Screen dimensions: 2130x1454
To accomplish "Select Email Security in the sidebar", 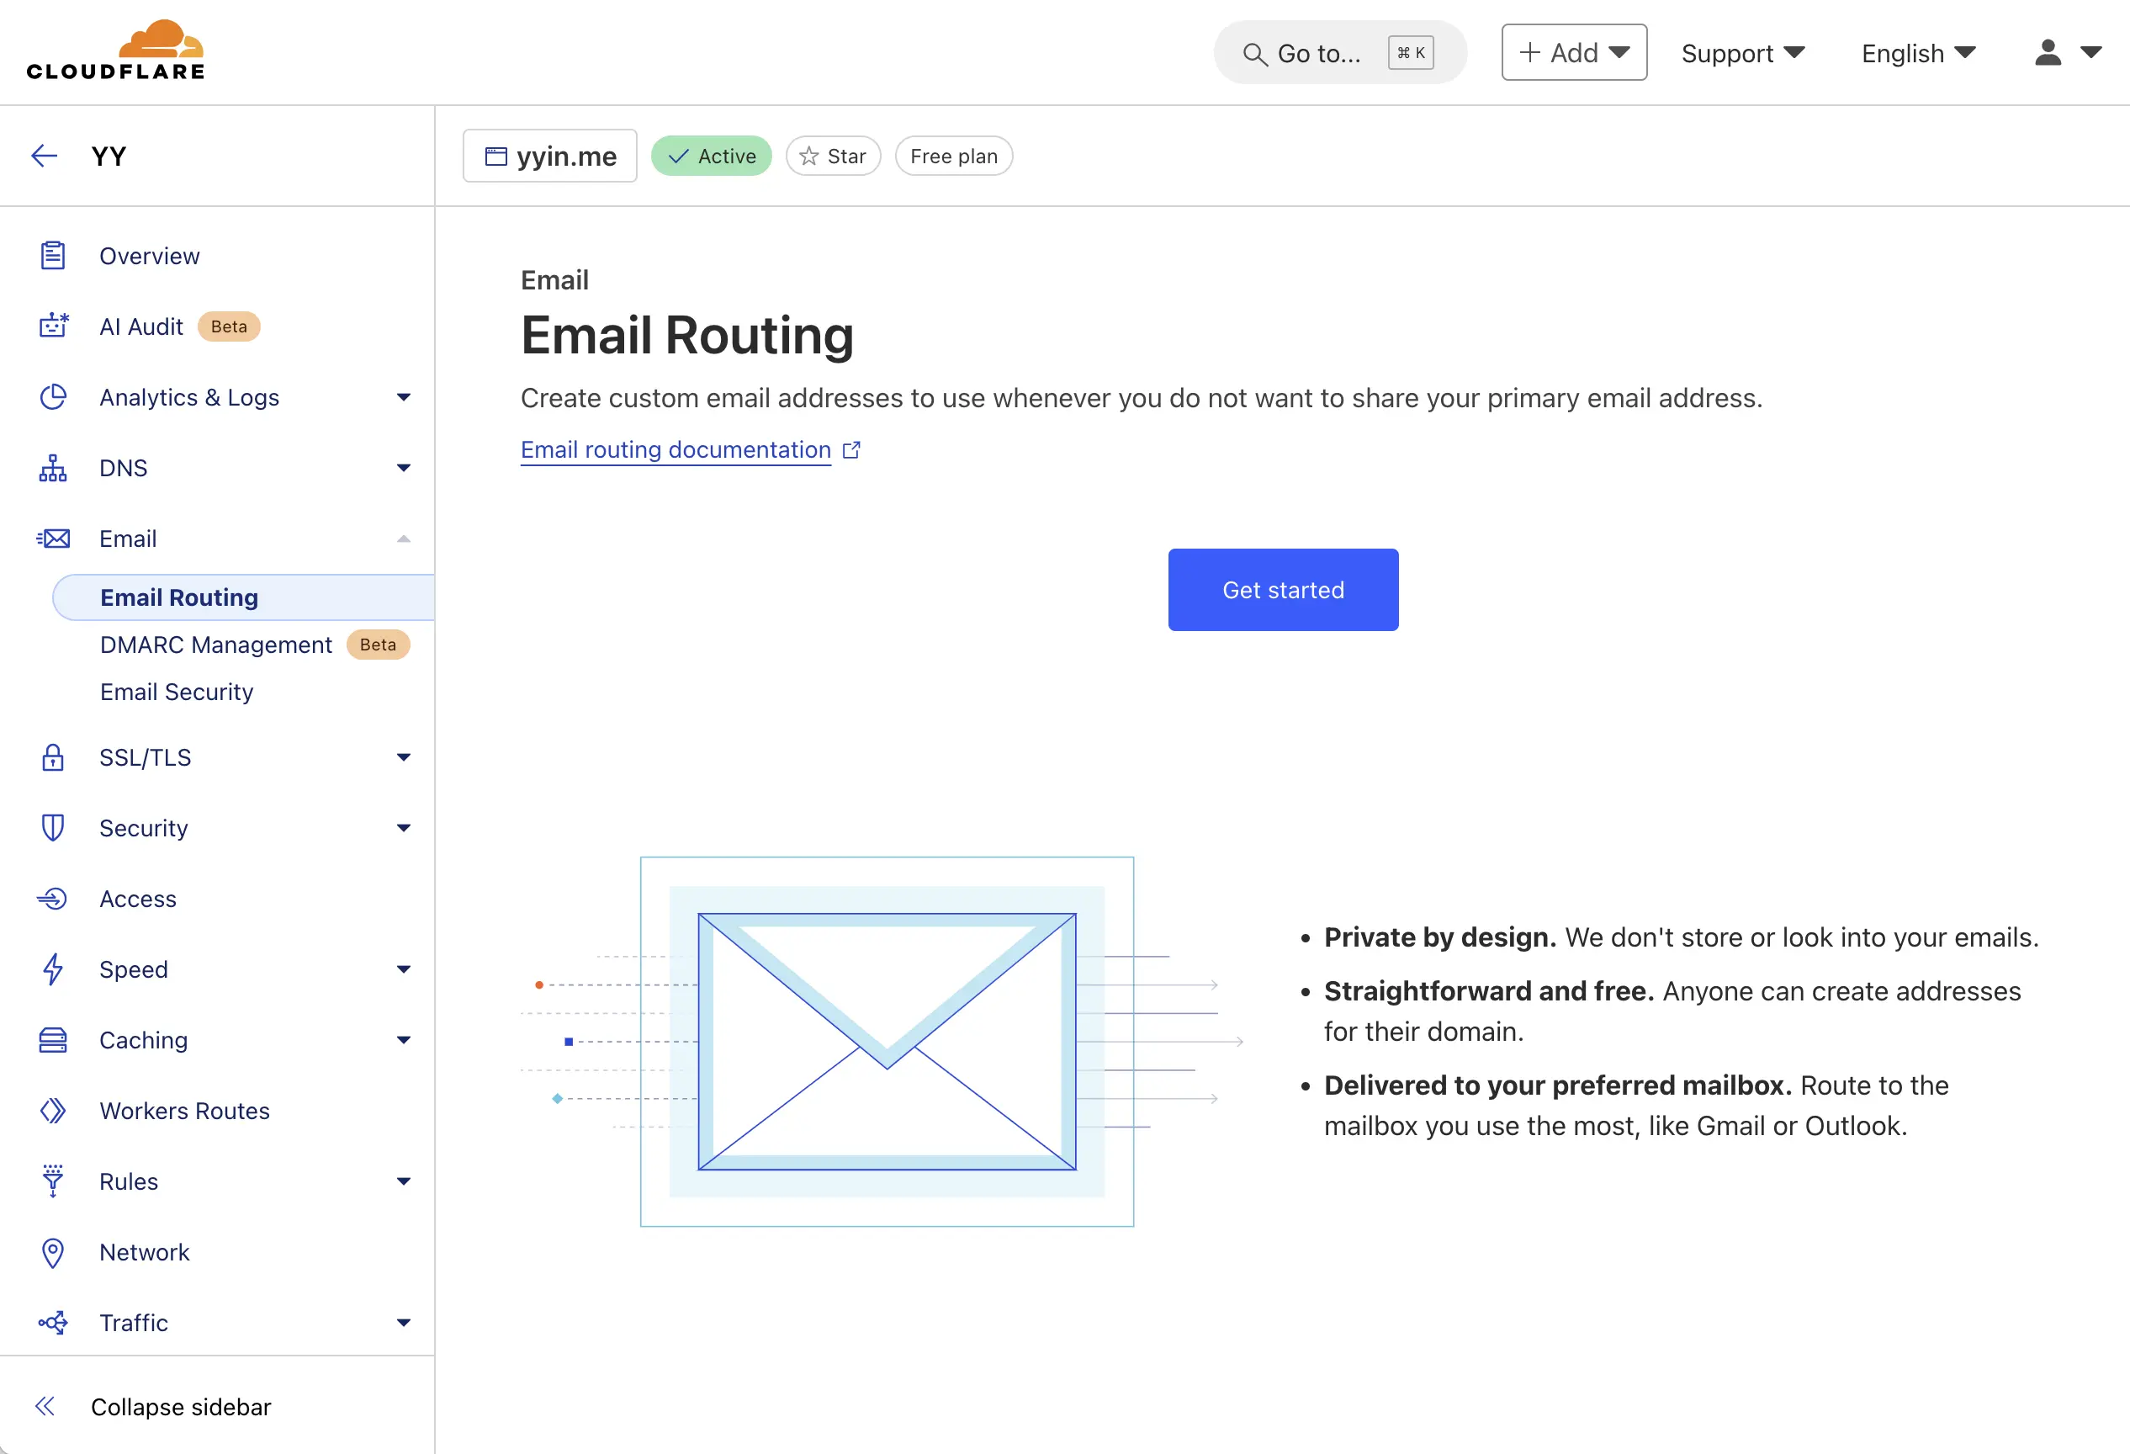I will point(177,693).
